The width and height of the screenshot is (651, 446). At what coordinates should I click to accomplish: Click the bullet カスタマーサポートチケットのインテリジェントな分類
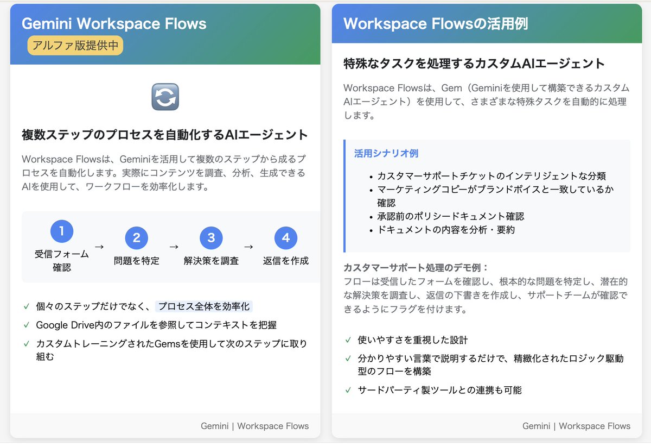click(x=492, y=176)
